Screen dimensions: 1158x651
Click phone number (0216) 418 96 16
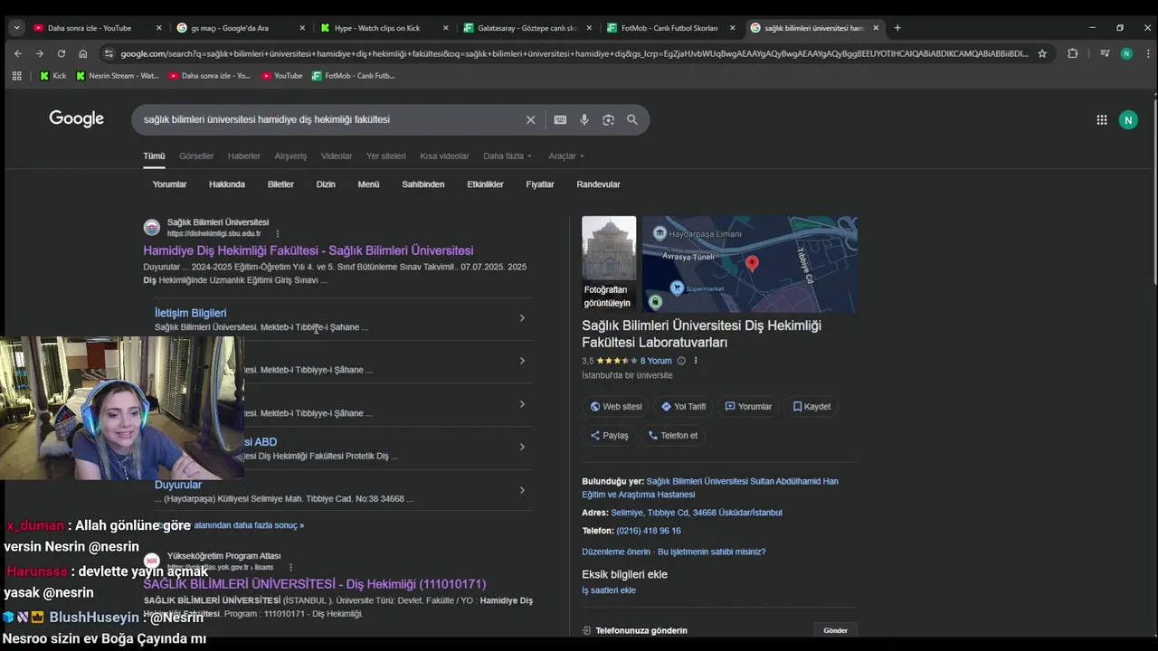[649, 531]
